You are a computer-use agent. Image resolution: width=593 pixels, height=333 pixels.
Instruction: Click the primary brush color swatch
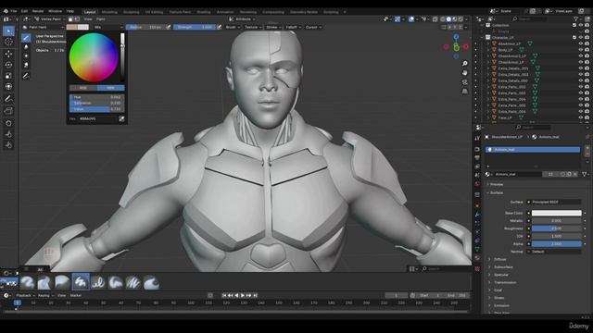[72, 27]
